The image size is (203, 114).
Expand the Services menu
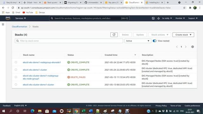[x=20, y=18]
